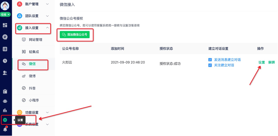Image resolution: width=278 pixels, height=136 pixels.
Task: Uncheck 发送消息建立对话 checkbox
Action: coord(210,60)
